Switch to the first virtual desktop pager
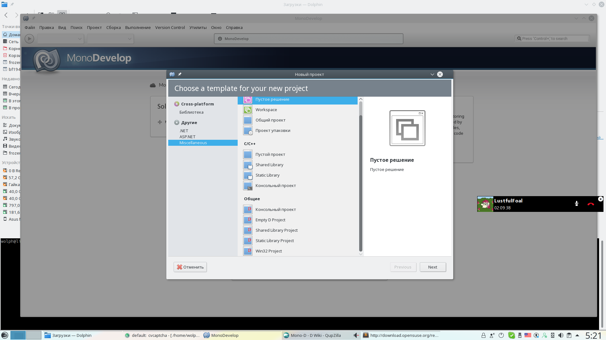 click(x=18, y=335)
